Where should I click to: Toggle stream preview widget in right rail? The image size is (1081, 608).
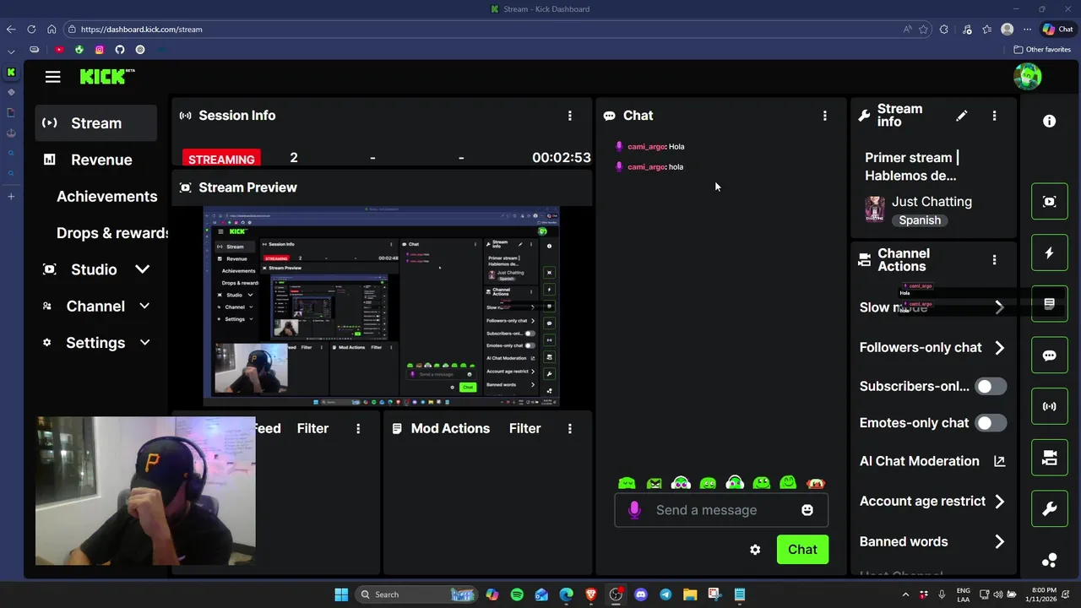(x=1049, y=202)
